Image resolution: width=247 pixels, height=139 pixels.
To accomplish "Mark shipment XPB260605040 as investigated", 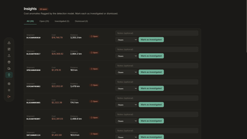I will (151, 72).
